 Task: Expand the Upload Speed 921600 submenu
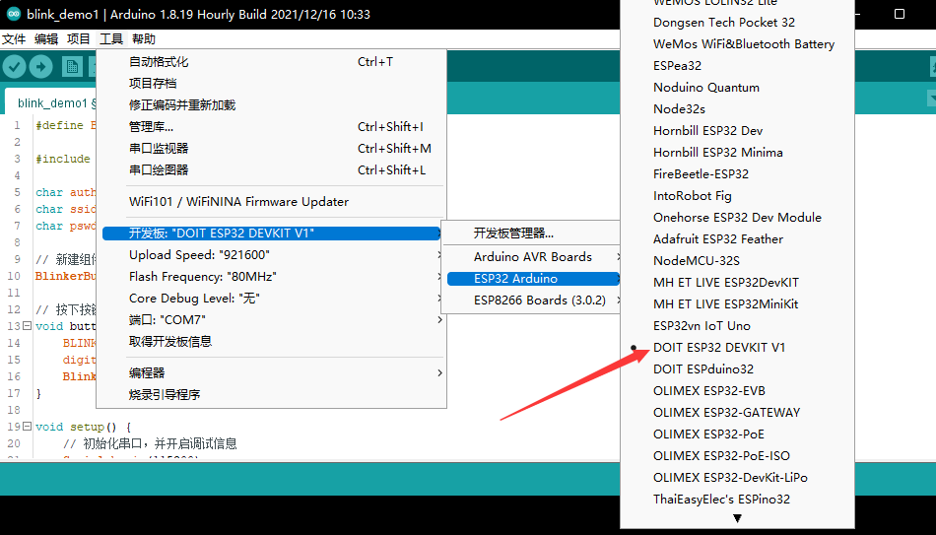pos(272,255)
